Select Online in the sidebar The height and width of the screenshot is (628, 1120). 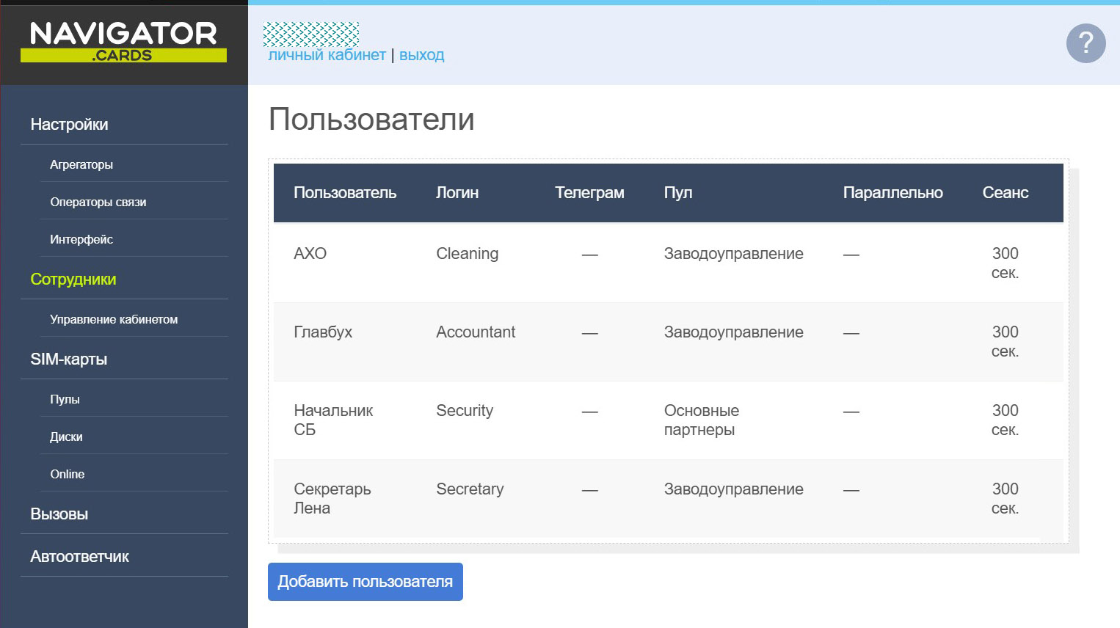[68, 475]
